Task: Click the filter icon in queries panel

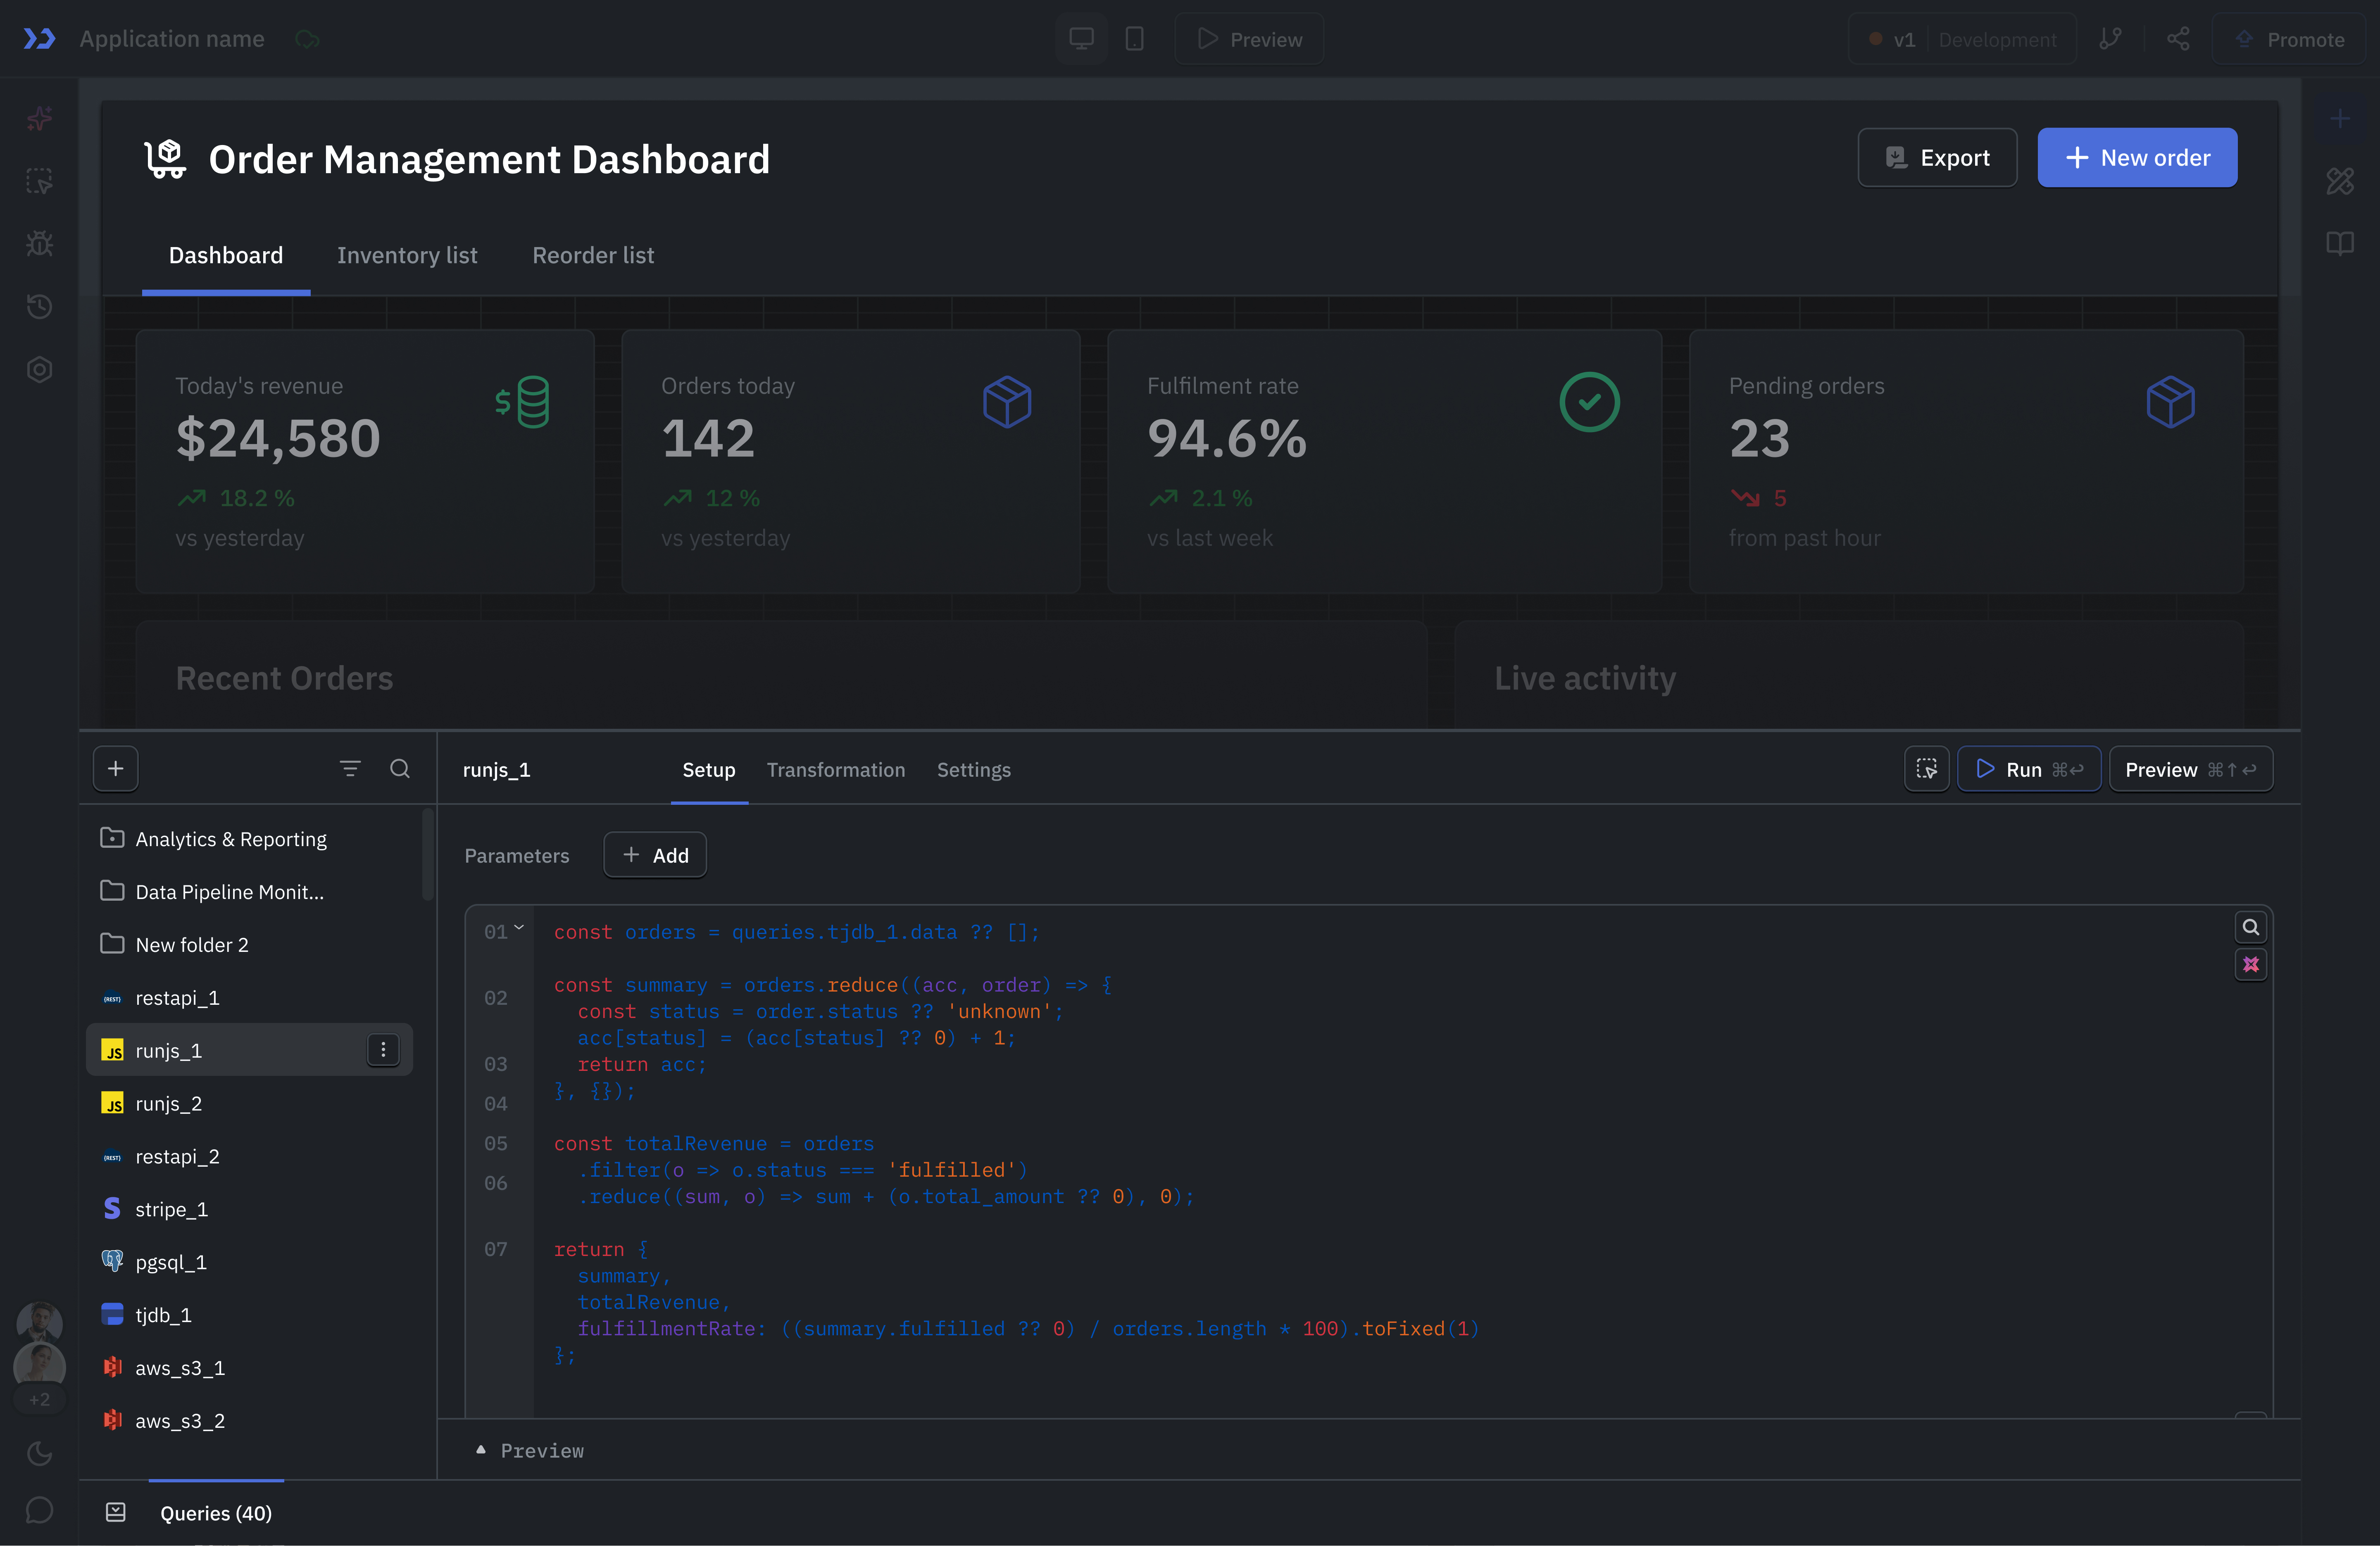Action: point(350,768)
